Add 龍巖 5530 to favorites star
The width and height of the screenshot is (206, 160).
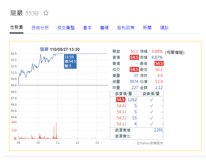click(46, 13)
